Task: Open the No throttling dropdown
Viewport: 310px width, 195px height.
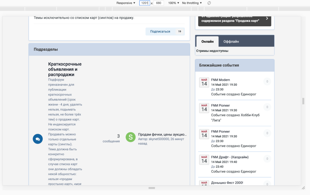Action: coord(192,3)
